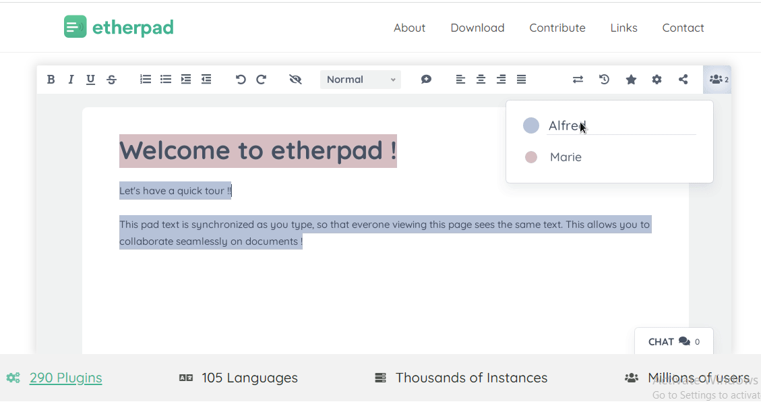
Task: Toggle clear authorship colors
Action: [x=295, y=79]
